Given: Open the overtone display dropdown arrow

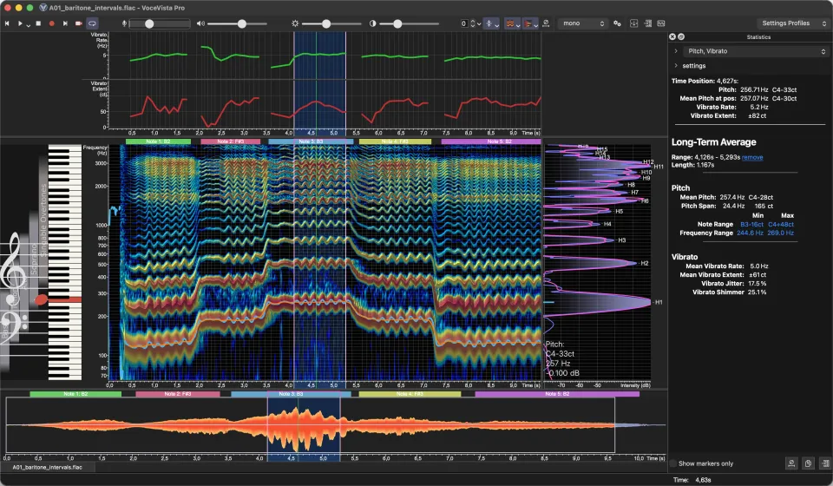Looking at the screenshot, I should (518, 24).
